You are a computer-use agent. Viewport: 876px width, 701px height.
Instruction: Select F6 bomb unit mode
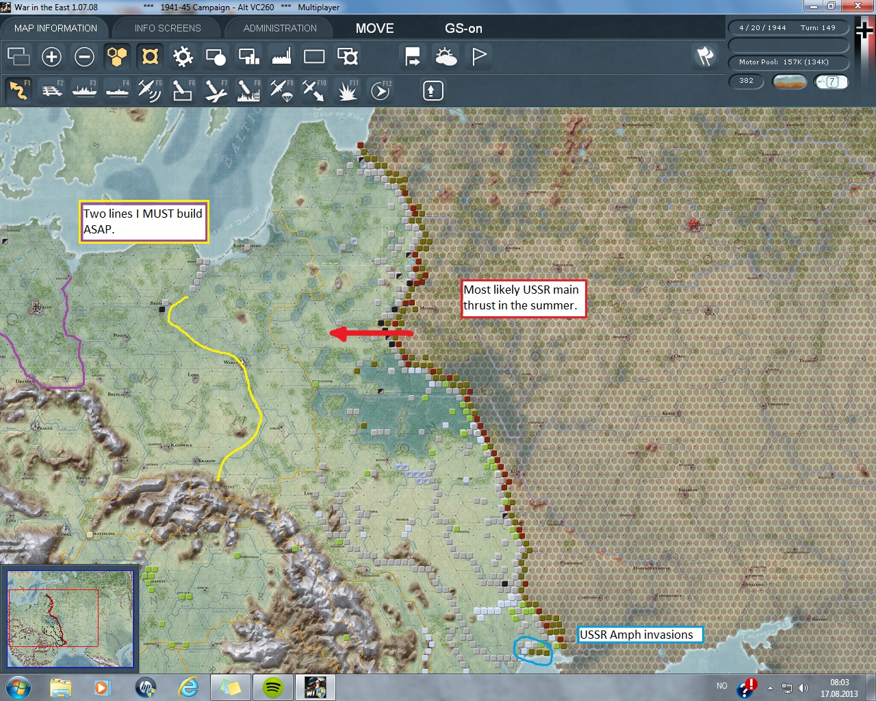pos(183,90)
